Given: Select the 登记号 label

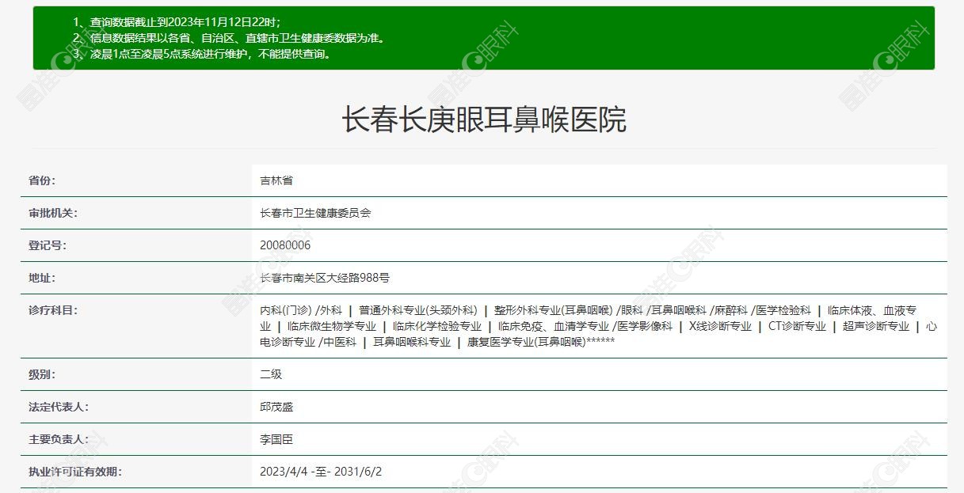Looking at the screenshot, I should click(x=48, y=245).
